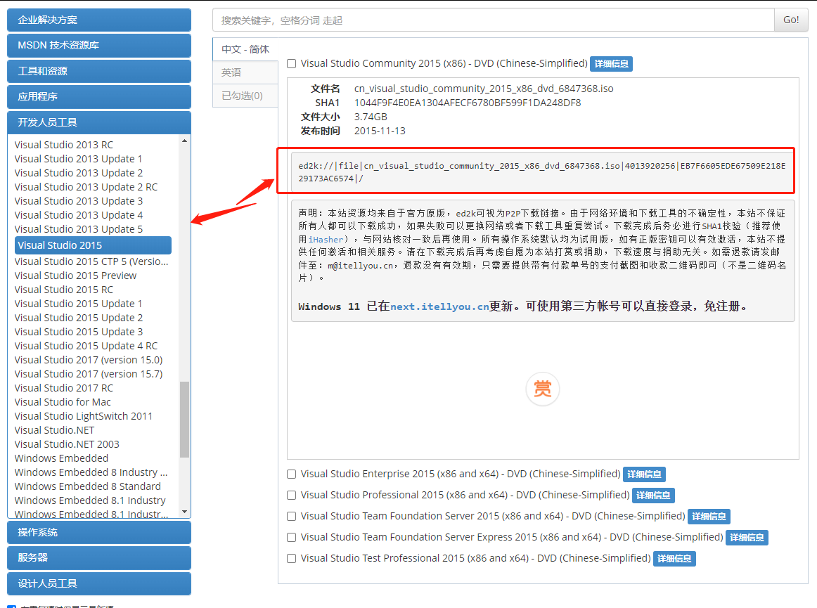
Task: Open Visual Studio 2015 CTP 5 entry
Action: pyautogui.click(x=91, y=261)
